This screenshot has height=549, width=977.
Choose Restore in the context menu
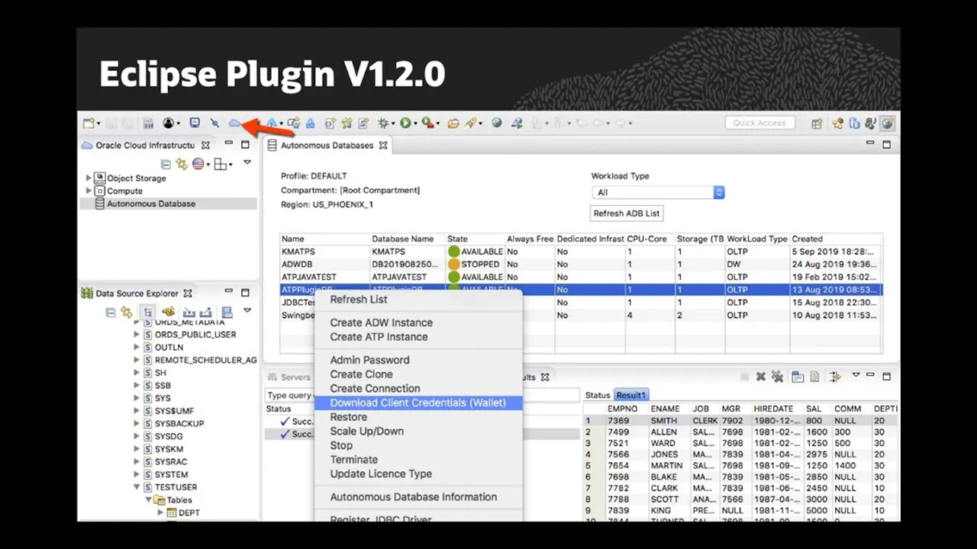click(348, 416)
